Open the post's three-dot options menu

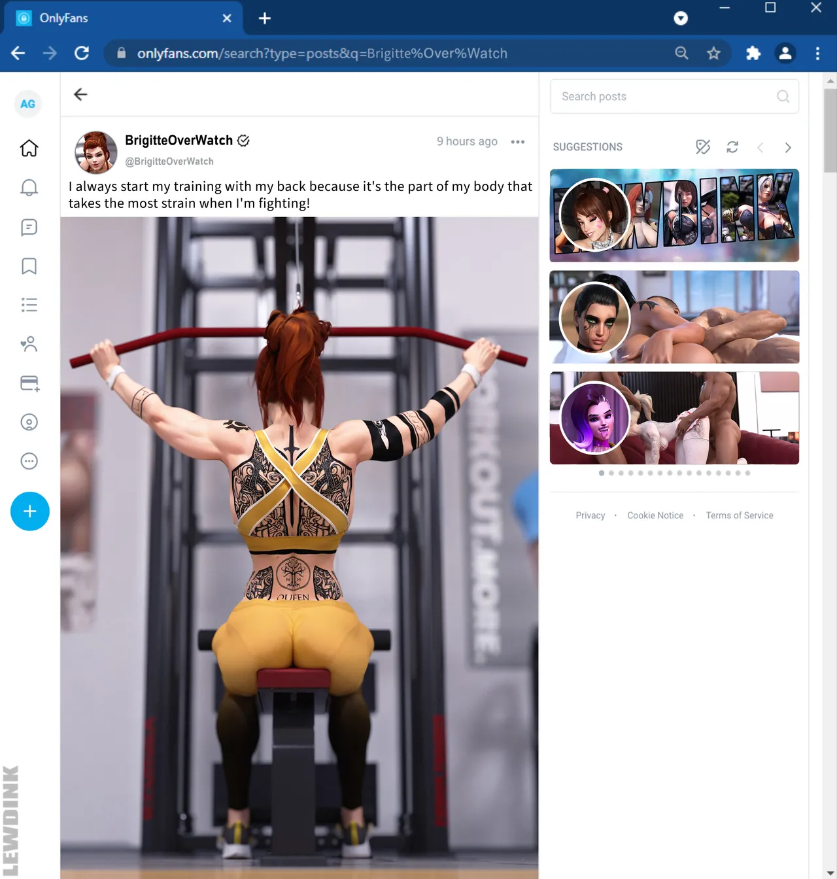[518, 142]
